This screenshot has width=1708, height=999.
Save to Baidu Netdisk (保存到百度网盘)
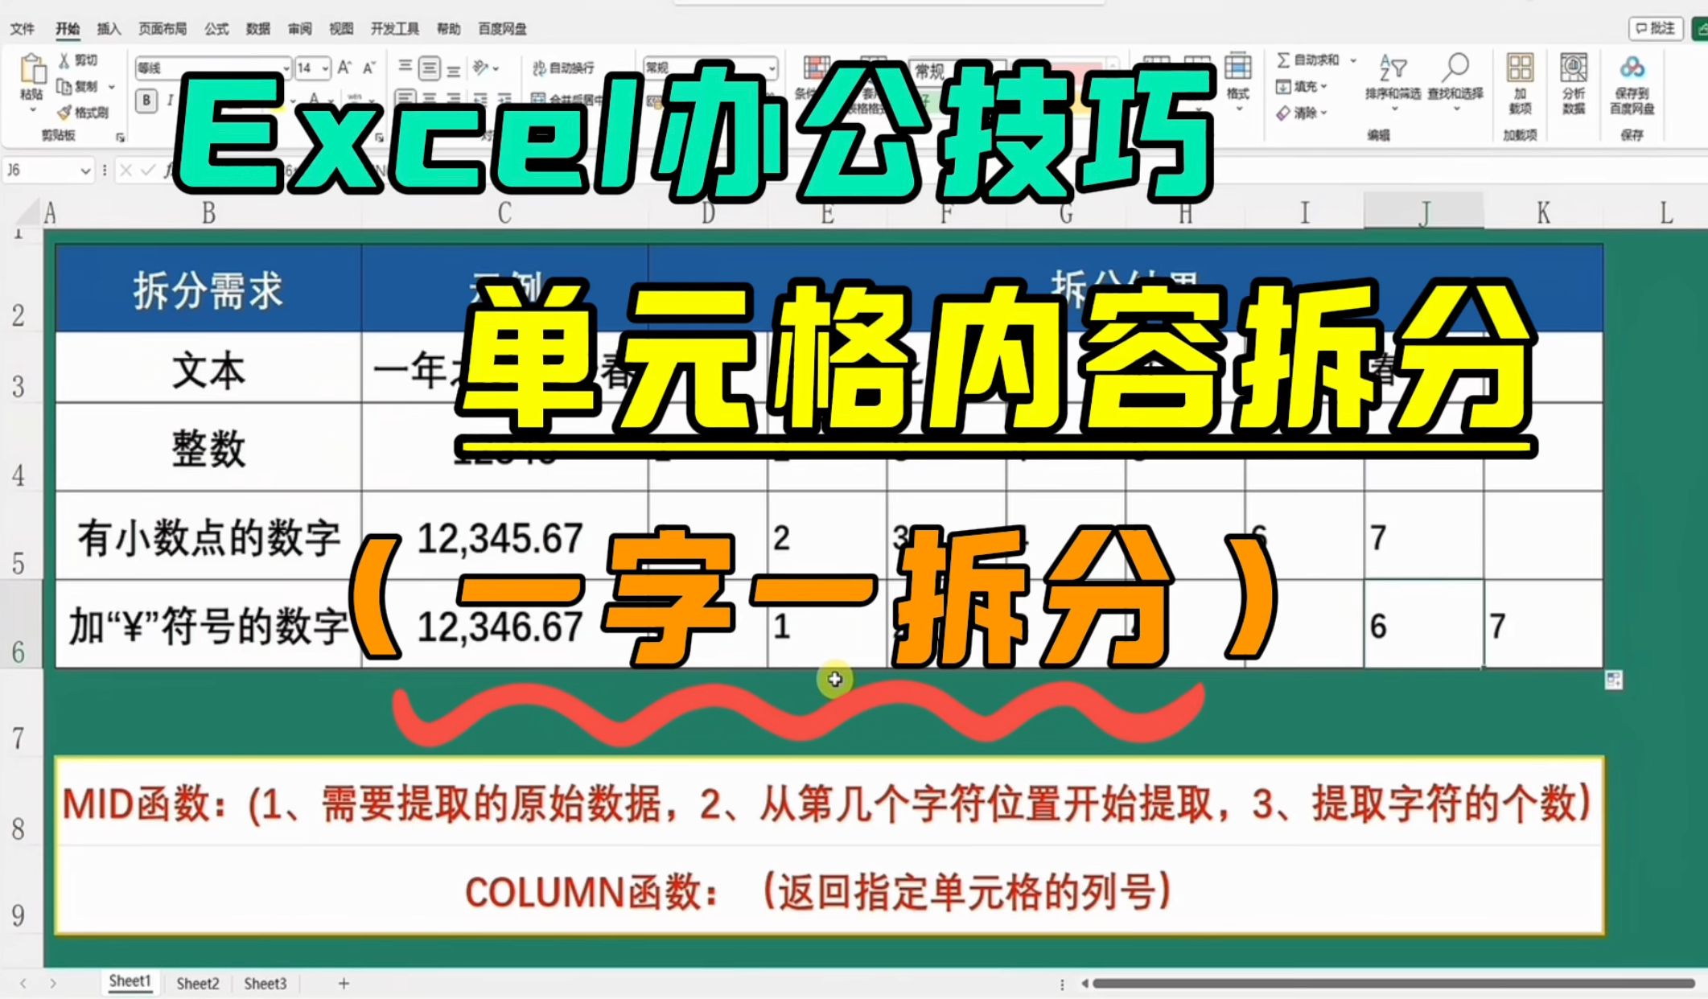[1632, 84]
